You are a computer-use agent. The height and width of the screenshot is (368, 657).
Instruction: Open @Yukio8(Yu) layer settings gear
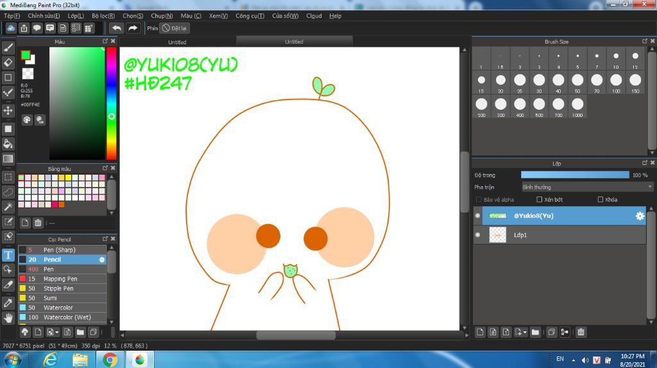click(640, 216)
